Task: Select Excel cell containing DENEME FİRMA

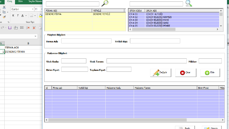Action: coord(23,52)
